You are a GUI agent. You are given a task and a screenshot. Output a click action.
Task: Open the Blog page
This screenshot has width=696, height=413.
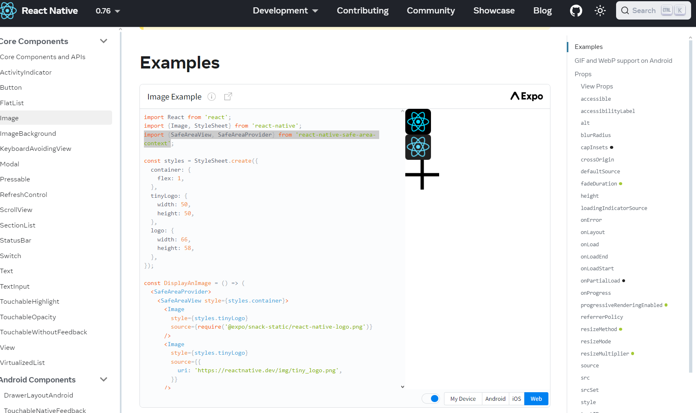pyautogui.click(x=542, y=11)
